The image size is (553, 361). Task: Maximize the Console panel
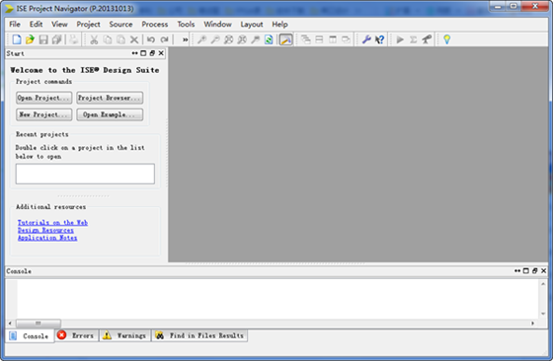pyautogui.click(x=525, y=271)
